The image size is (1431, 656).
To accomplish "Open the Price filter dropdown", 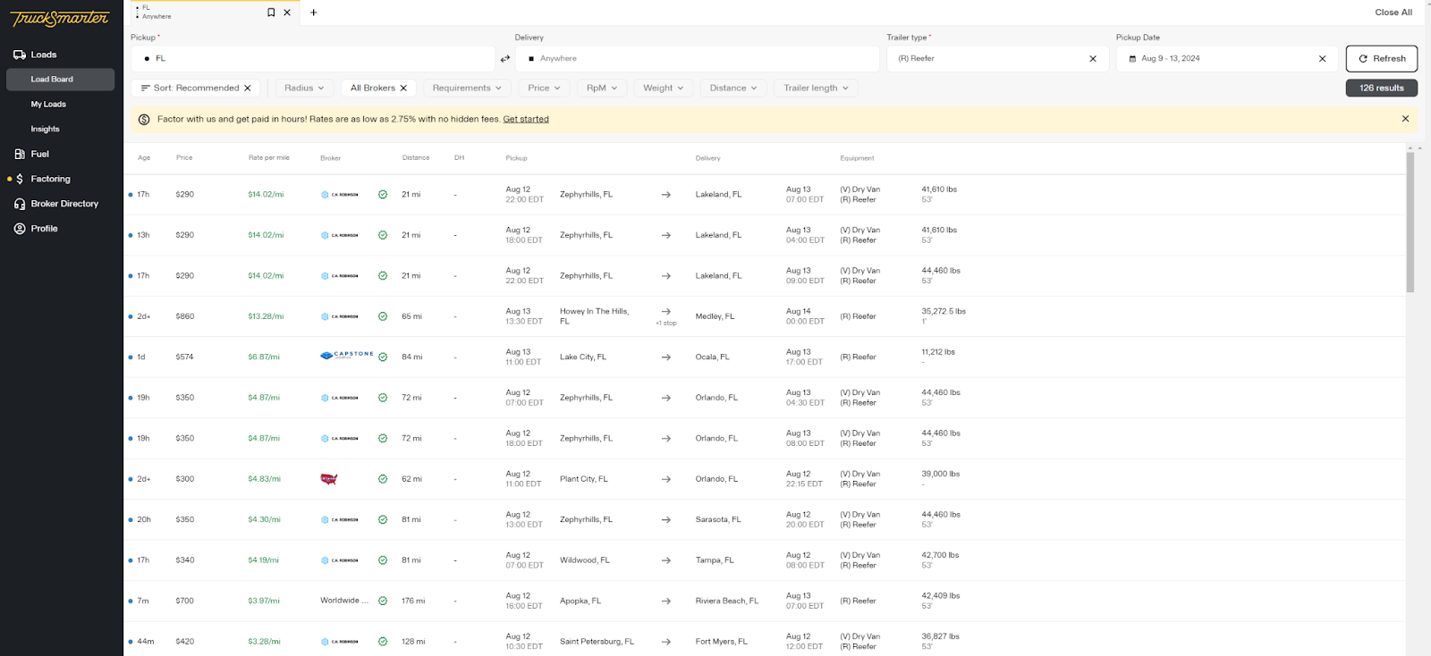I will (x=544, y=88).
